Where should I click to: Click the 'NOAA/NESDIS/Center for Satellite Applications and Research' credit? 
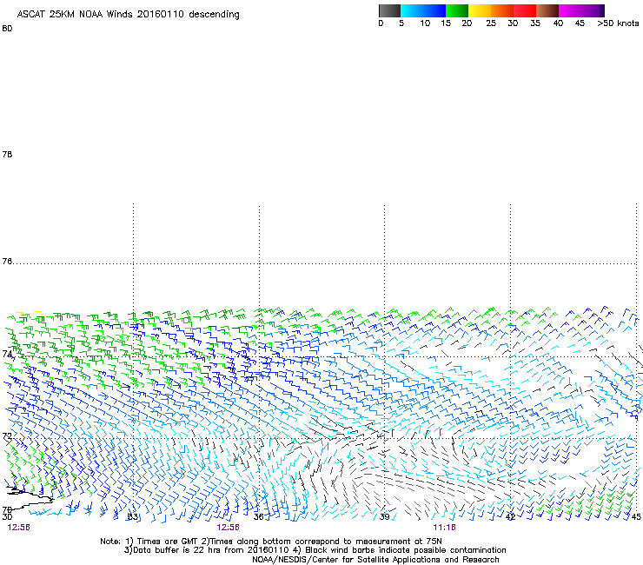375,560
